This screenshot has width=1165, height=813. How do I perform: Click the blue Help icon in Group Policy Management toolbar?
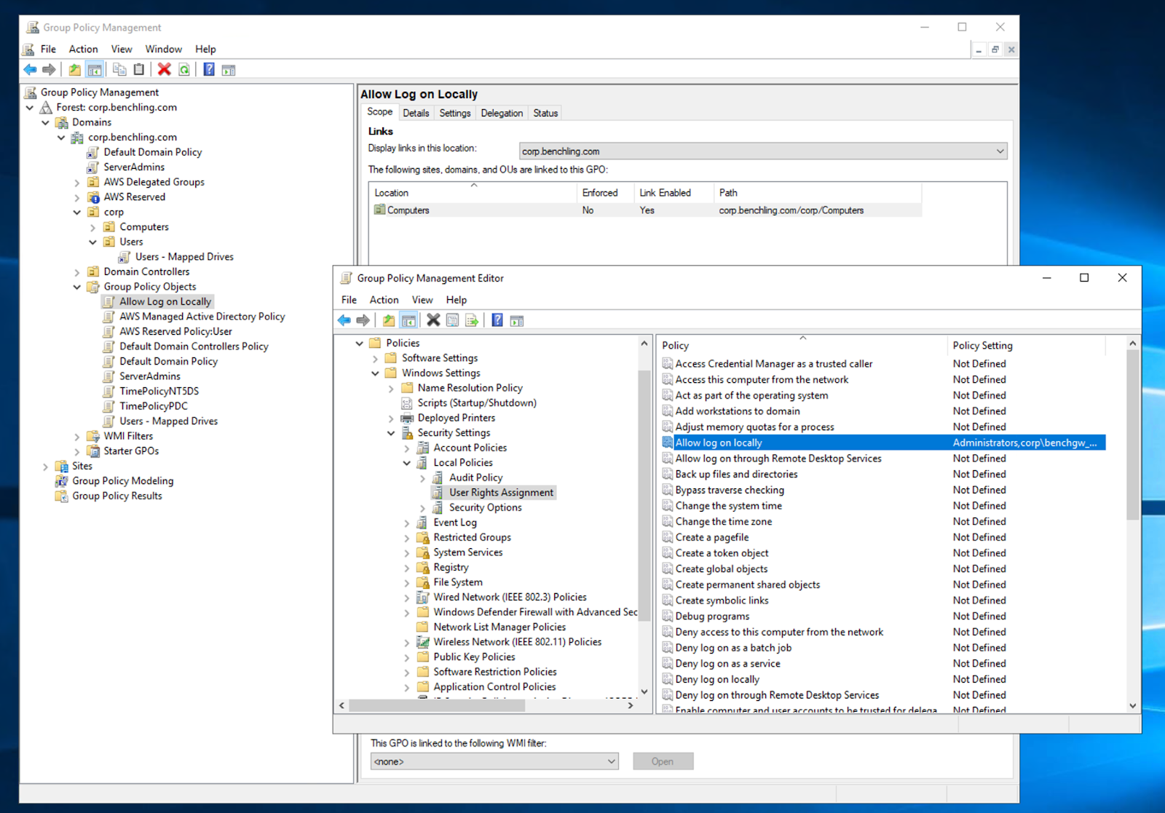click(209, 70)
